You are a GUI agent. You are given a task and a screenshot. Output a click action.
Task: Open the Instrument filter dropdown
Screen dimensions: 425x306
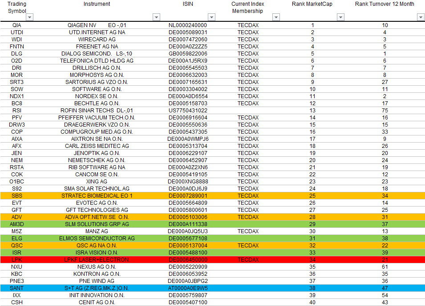(156, 17)
